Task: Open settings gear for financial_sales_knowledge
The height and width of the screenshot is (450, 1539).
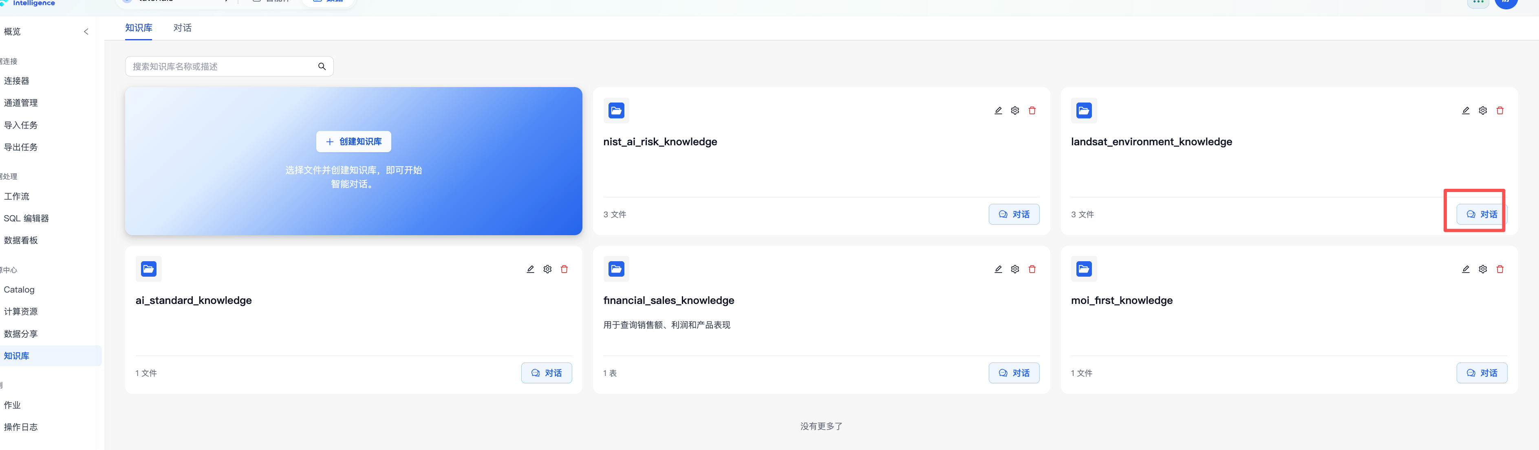Action: tap(1014, 269)
